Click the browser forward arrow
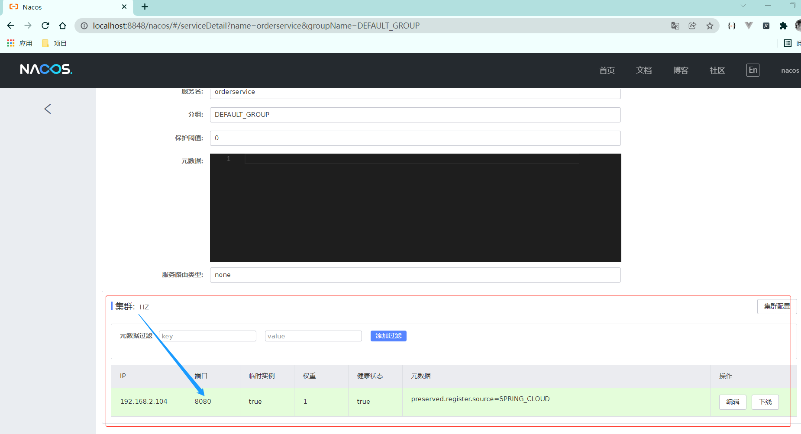The image size is (801, 434). point(28,26)
